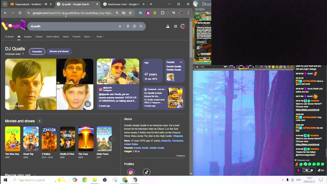Switch to Videos search tab
Viewport: 327px width, 184px height.
pos(39,37)
